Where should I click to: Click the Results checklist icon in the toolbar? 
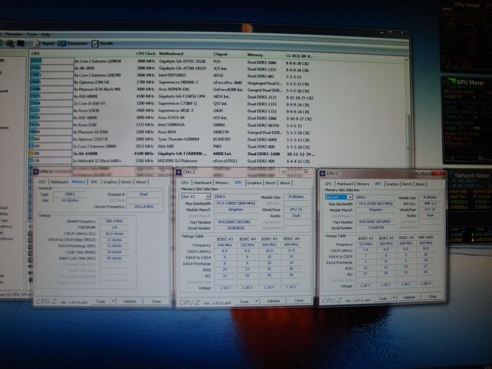95,43
